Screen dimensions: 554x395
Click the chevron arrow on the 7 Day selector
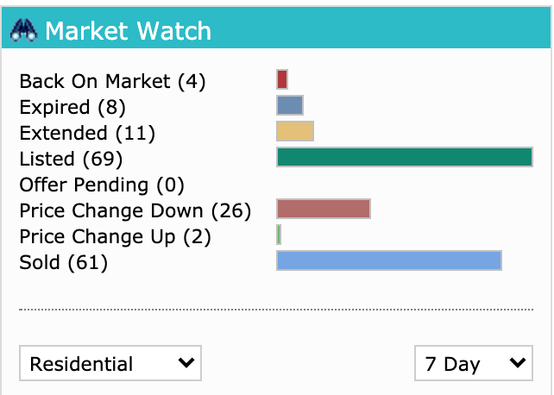518,362
